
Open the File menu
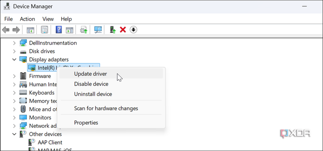[x=9, y=19]
